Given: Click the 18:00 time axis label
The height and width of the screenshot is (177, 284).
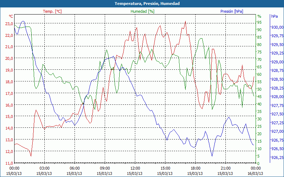Looking at the screenshot, I should click(195, 169).
